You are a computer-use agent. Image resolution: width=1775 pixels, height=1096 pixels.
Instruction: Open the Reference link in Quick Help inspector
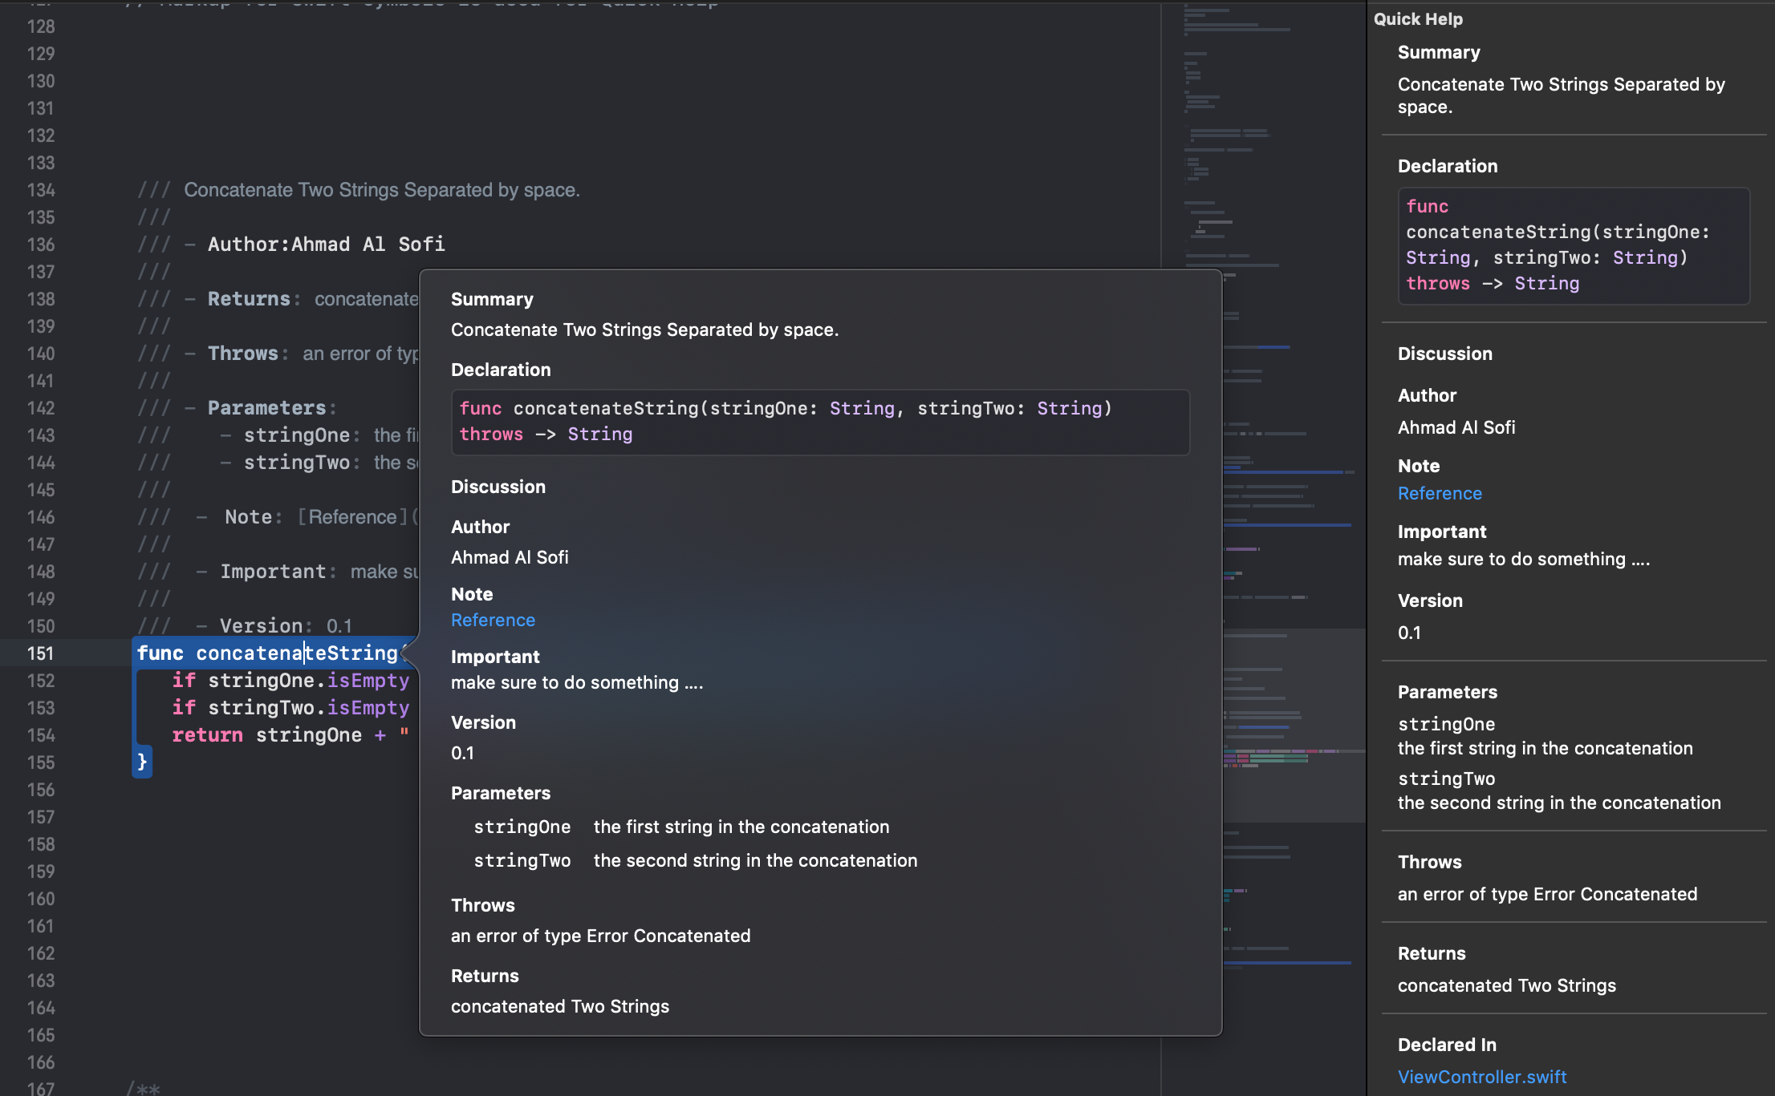pos(1440,493)
